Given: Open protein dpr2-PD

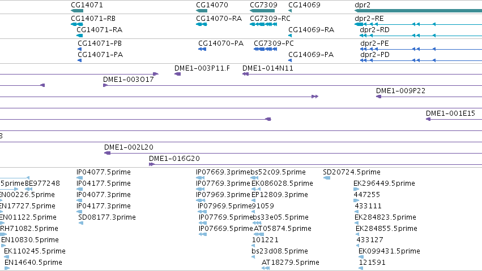Looking at the screenshot, I should coord(375,55).
